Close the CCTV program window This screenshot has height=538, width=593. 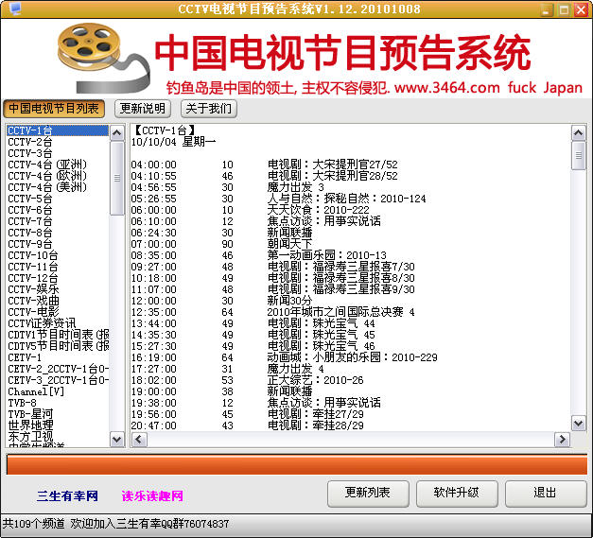pos(581,9)
